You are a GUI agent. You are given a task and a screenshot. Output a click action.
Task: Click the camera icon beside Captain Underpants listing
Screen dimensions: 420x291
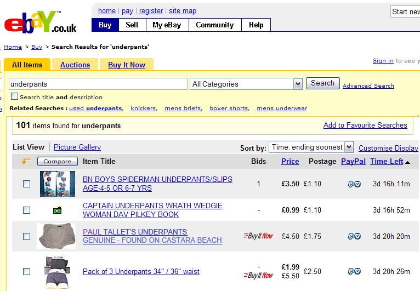point(58,210)
